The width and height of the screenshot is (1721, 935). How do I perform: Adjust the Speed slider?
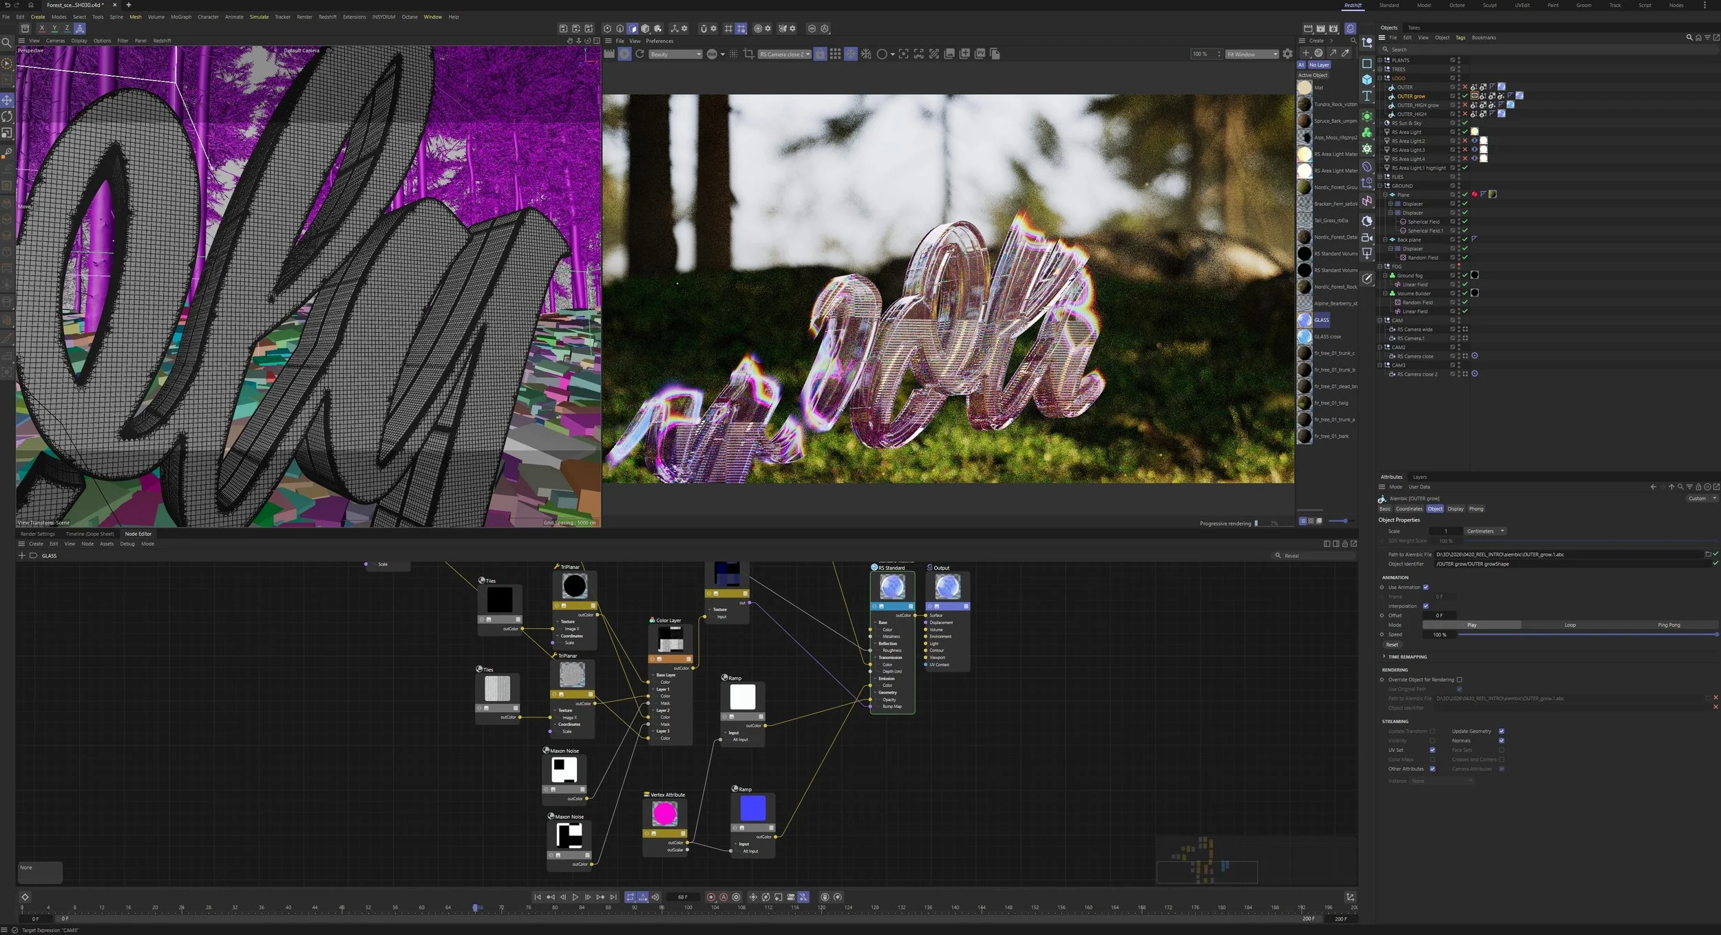point(1587,634)
